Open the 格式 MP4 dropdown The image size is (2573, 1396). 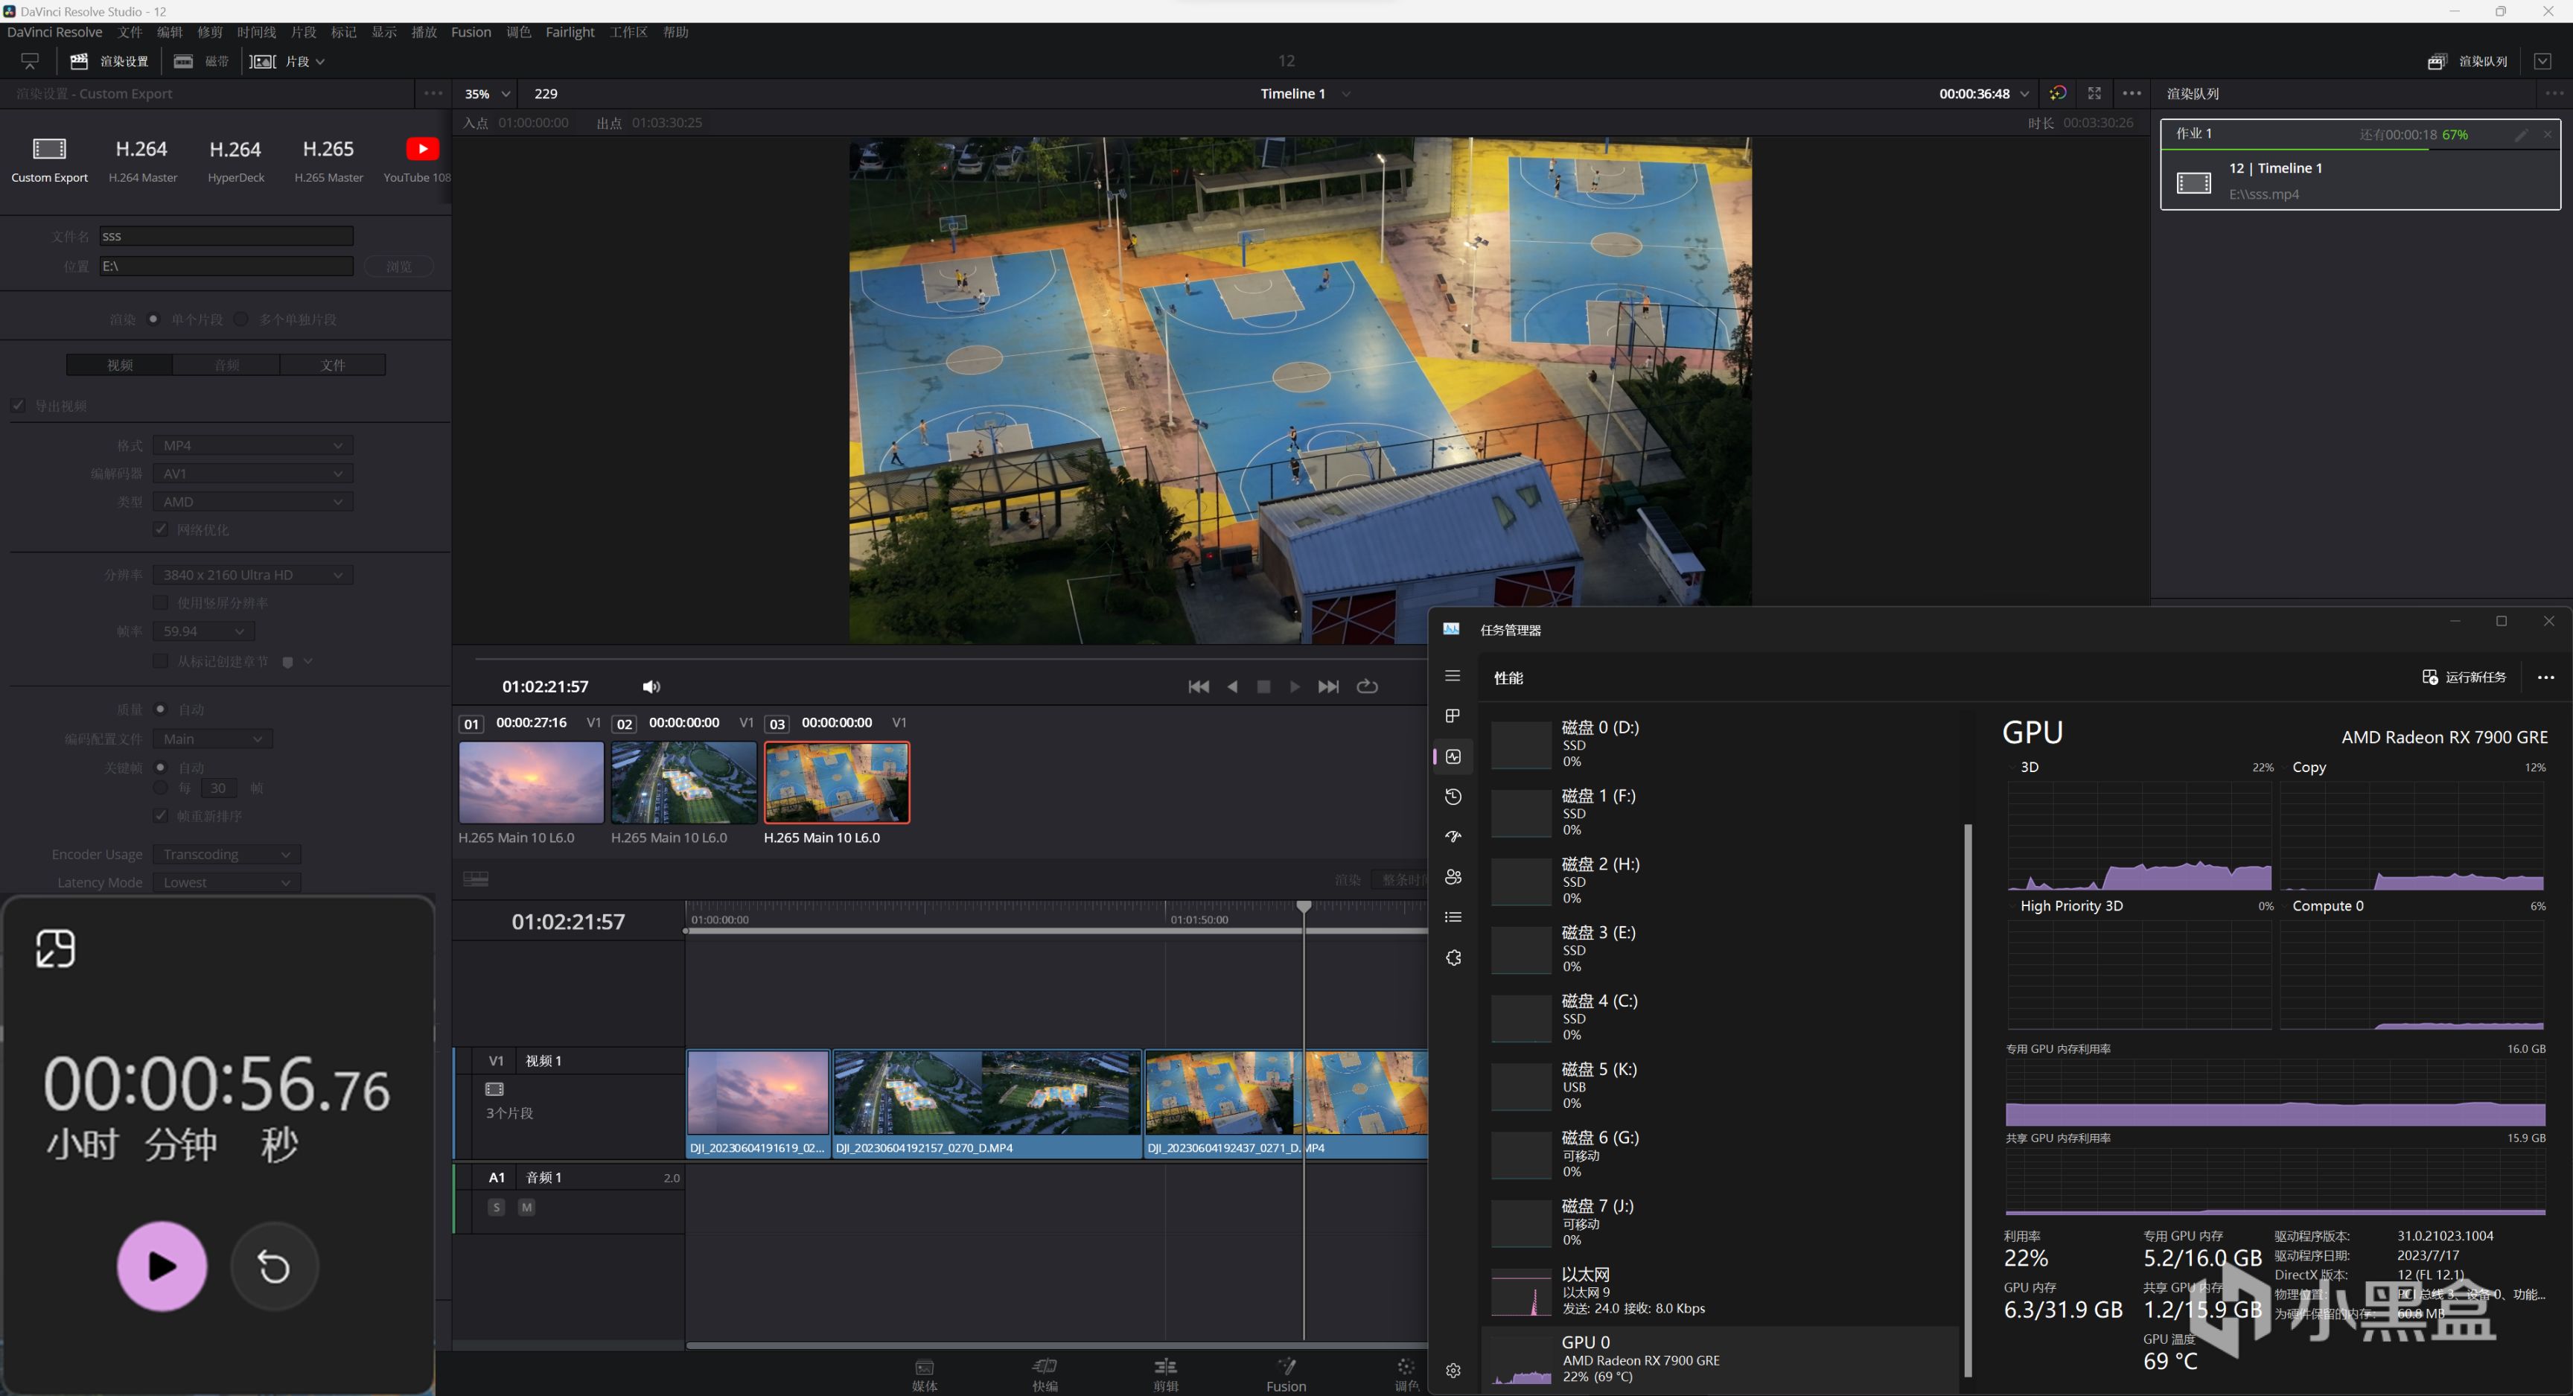(x=252, y=445)
